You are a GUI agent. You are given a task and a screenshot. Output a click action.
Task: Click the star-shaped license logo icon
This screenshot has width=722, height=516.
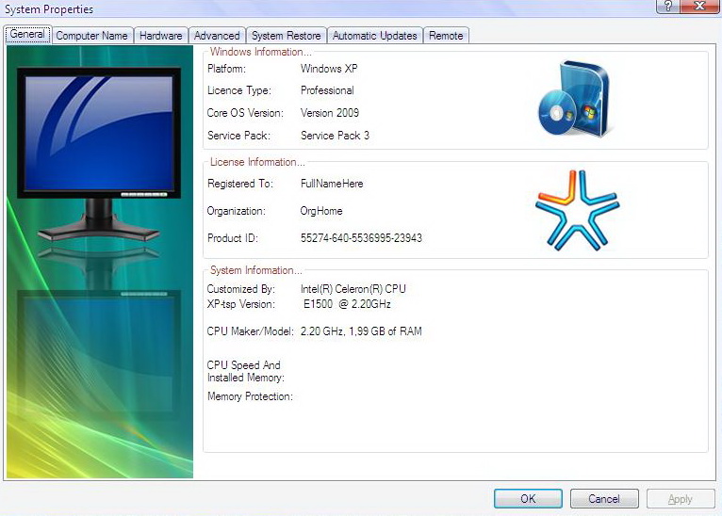pyautogui.click(x=578, y=210)
